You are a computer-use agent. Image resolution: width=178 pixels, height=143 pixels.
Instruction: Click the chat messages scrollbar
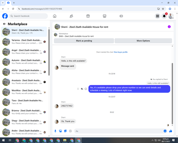172,94
